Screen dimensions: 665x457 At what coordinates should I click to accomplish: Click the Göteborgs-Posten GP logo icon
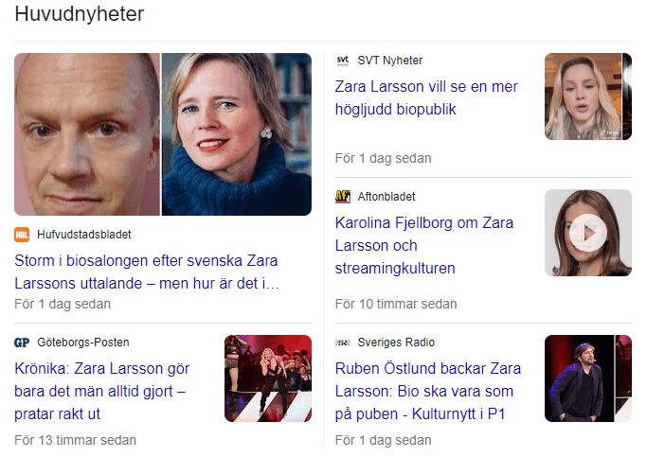click(22, 343)
